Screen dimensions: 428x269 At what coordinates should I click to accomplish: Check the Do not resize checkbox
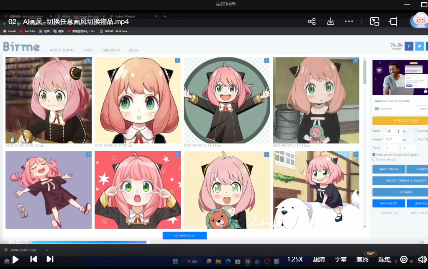tap(374, 159)
